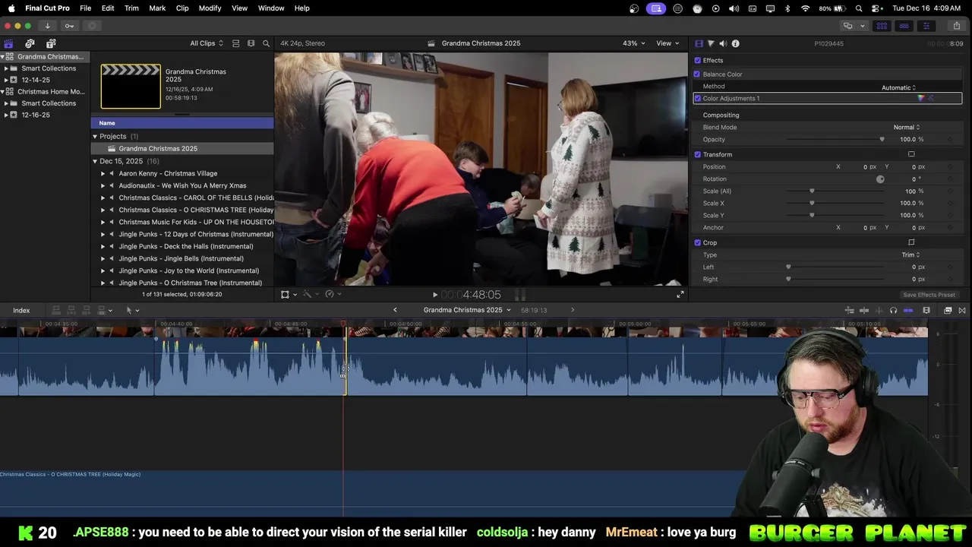Click the Index button

[21, 310]
